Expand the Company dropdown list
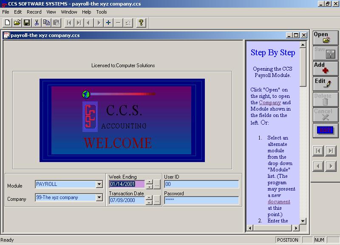This screenshot has width=340, height=245. (x=99, y=198)
